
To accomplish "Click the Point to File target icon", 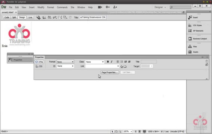I will tap(122, 67).
